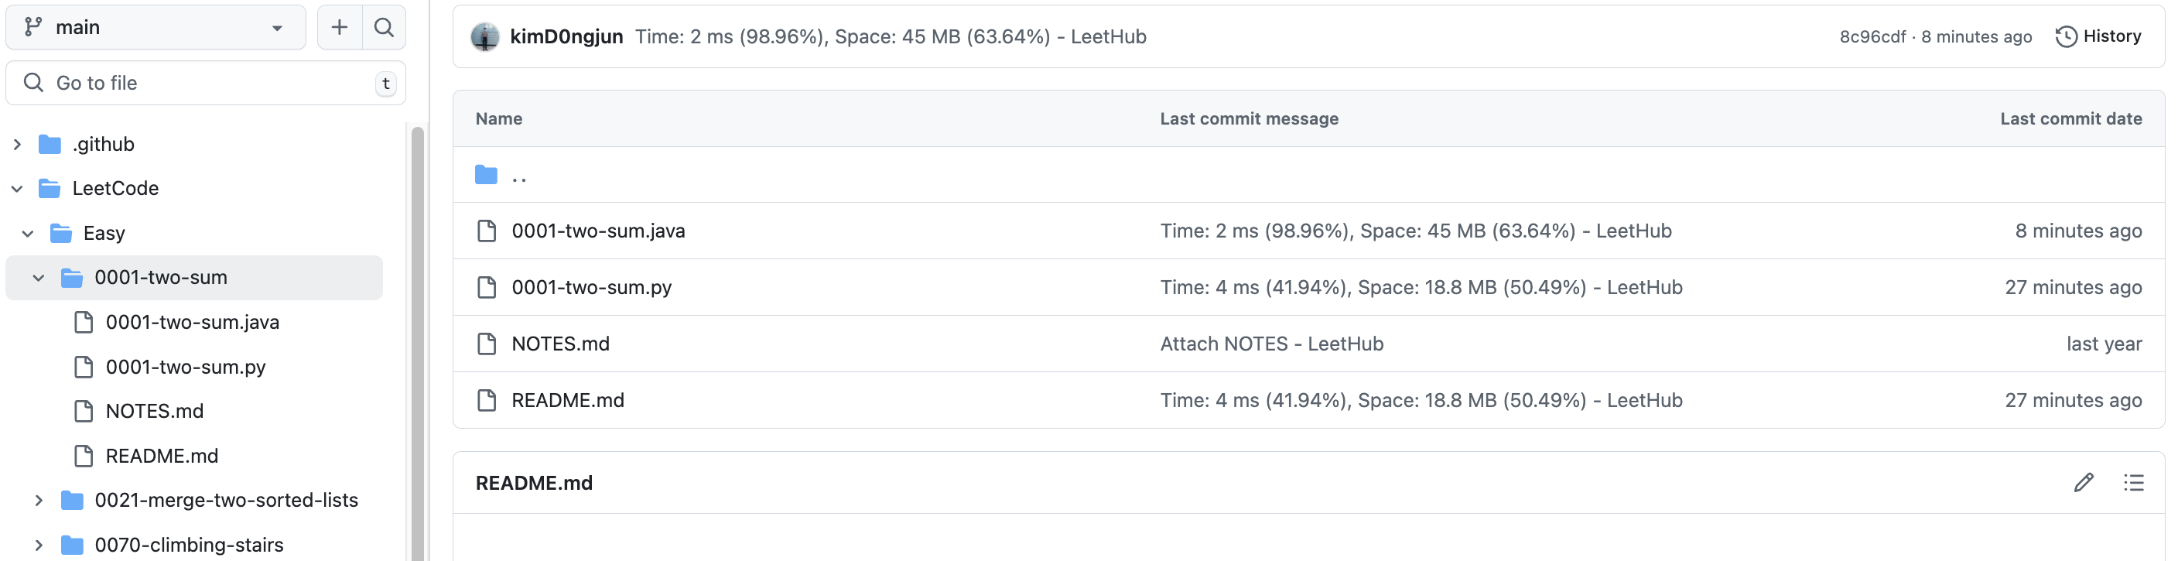Screen dimensions: 2178x561
Task: Select 0001-two-sum.java in the file tree
Action: pos(192,323)
